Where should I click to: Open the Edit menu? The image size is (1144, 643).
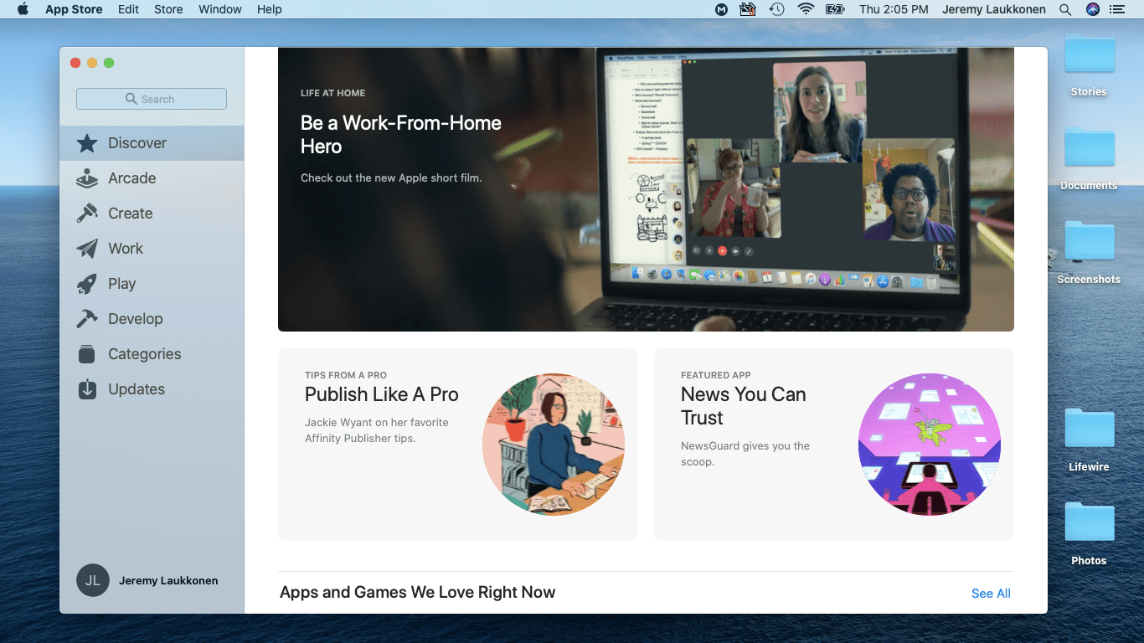(x=128, y=9)
